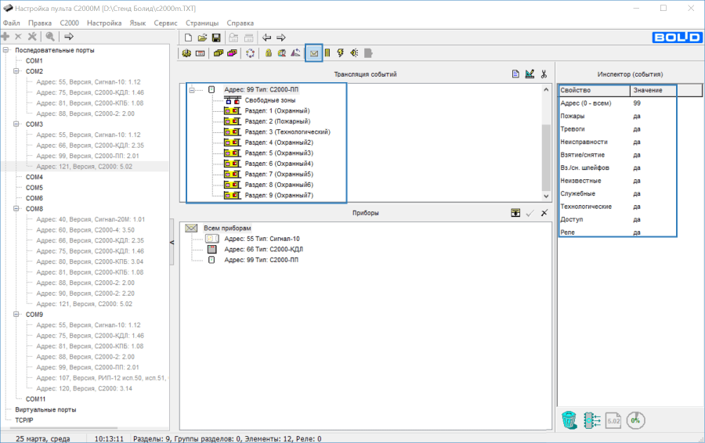The height and width of the screenshot is (443, 705).
Task: Select Адрес: 121, Версия, С2000: 5.02 under COM3
Action: point(84,166)
